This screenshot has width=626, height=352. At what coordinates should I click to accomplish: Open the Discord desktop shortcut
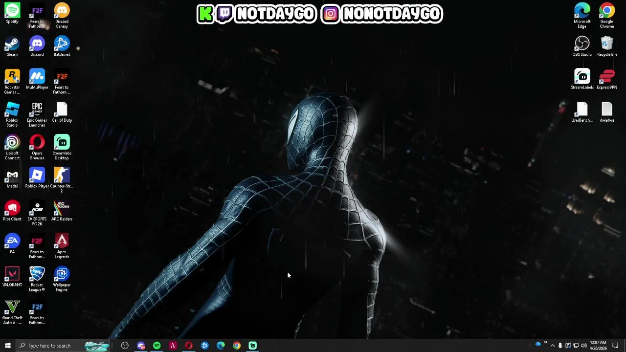[37, 46]
